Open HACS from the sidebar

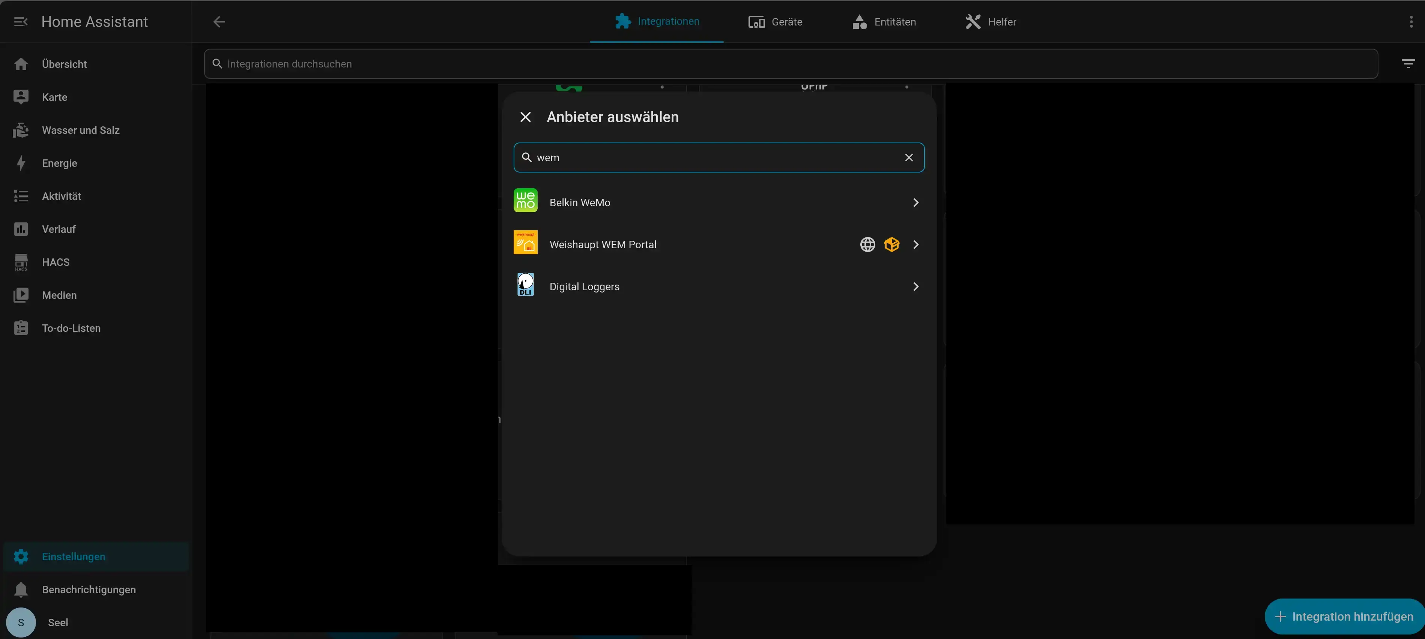96,262
